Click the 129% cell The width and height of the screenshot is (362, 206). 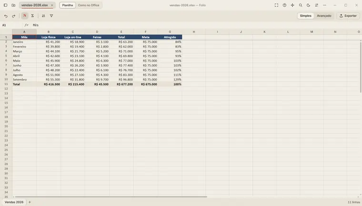click(170, 79)
